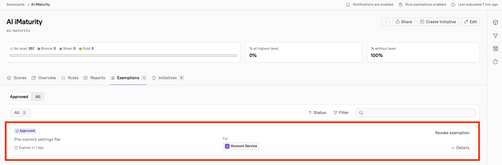The image size is (502, 165).
Task: Create a new Initiative
Action: 438,22
